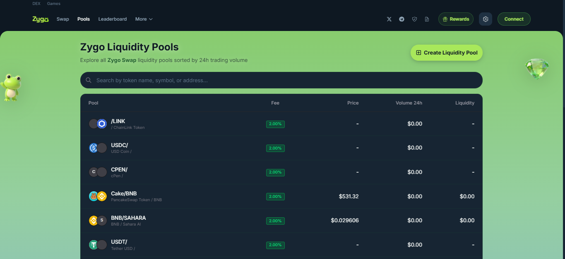
Task: Expand the More menu
Action: pos(144,19)
